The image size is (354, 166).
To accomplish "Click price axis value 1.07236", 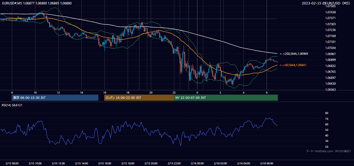I will click(x=330, y=30).
